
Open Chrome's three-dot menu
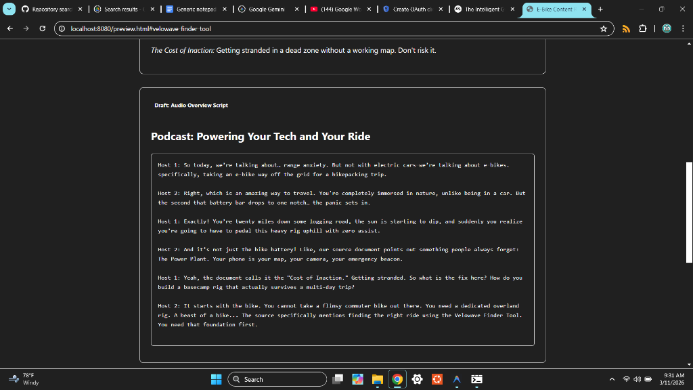coord(684,28)
